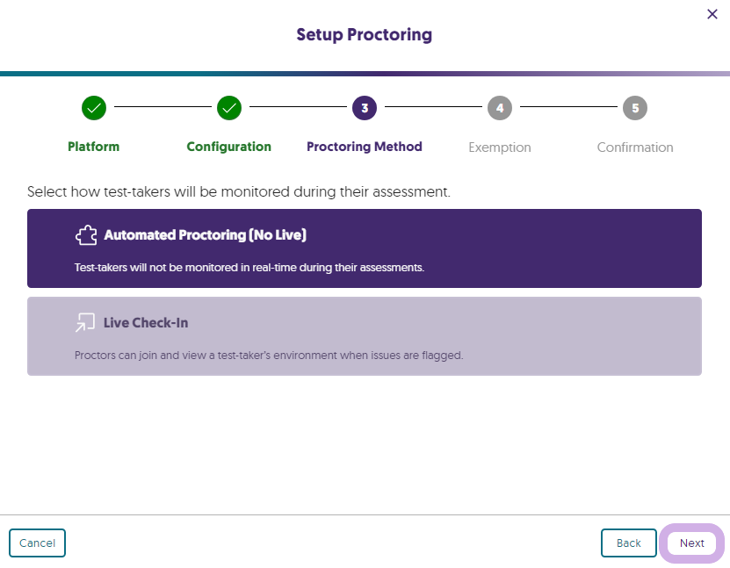This screenshot has height=568, width=730.
Task: Click the green Platform step checkmark
Action: [94, 108]
